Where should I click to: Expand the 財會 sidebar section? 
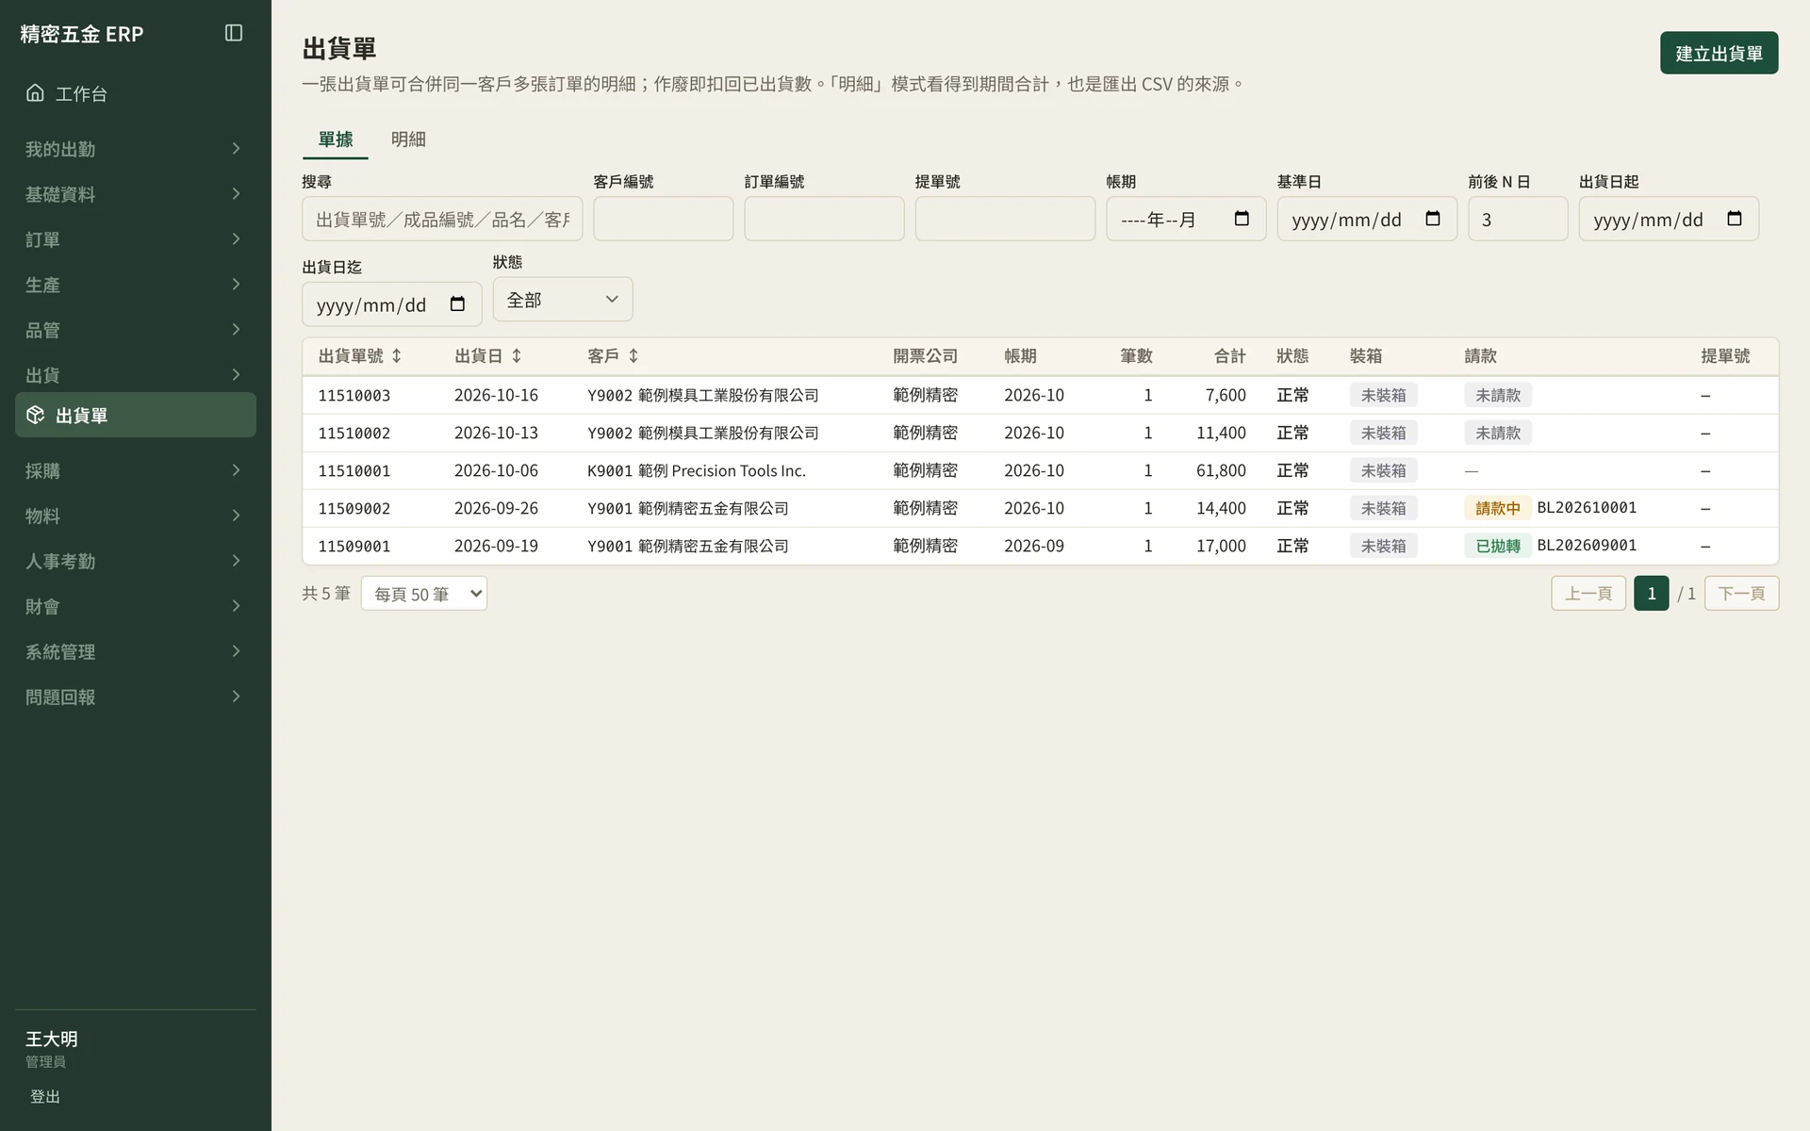[x=136, y=606]
